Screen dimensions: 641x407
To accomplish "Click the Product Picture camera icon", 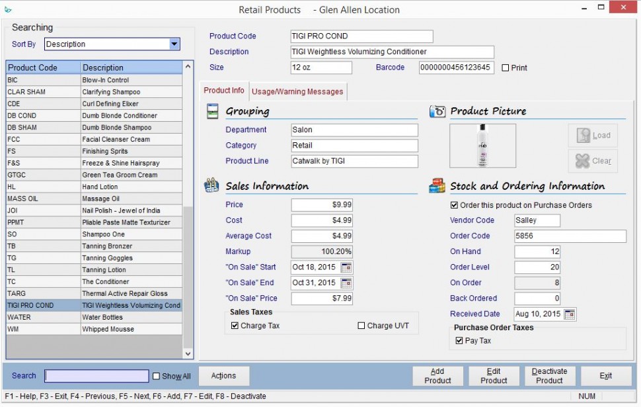I will click(437, 111).
